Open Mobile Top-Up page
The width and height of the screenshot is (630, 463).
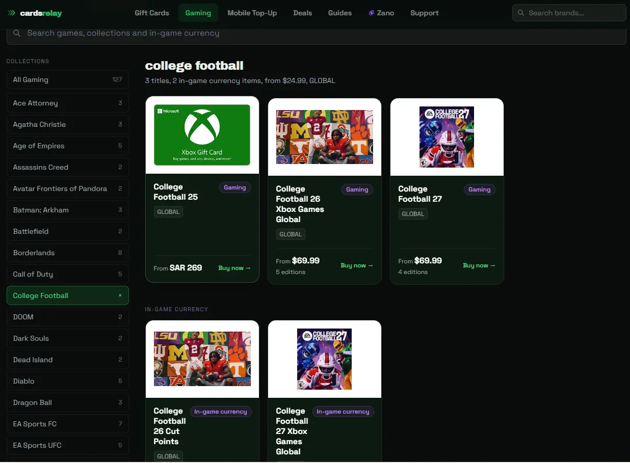pyautogui.click(x=252, y=13)
